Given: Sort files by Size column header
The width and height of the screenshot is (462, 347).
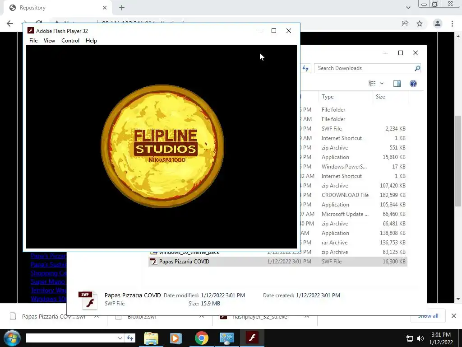Looking at the screenshot, I should pyautogui.click(x=391, y=97).
